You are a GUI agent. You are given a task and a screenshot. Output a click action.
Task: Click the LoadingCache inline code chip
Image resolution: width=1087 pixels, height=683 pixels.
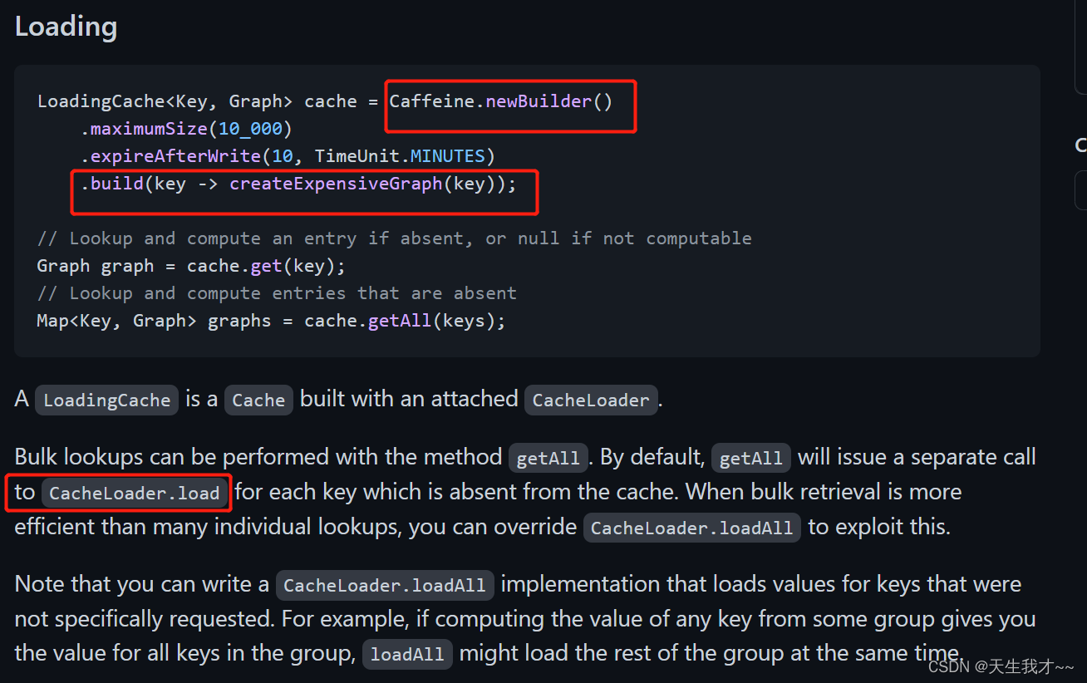(x=106, y=400)
